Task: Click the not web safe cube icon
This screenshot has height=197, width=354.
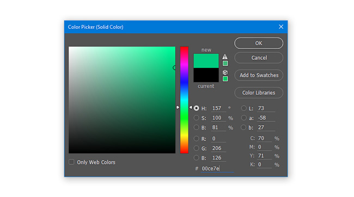Action: [225, 72]
